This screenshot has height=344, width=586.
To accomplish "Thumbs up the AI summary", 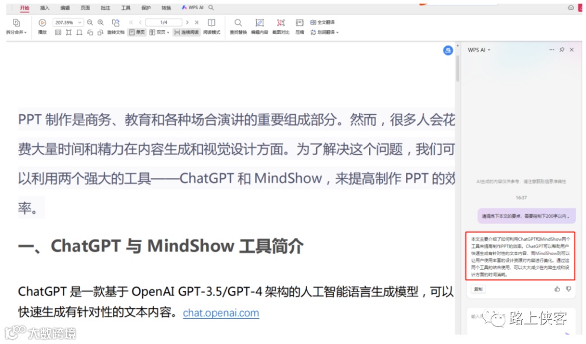I will (557, 289).
